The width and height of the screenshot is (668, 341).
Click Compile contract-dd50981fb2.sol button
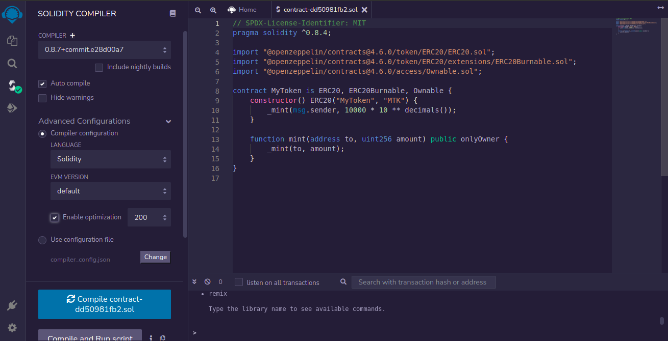click(x=105, y=304)
